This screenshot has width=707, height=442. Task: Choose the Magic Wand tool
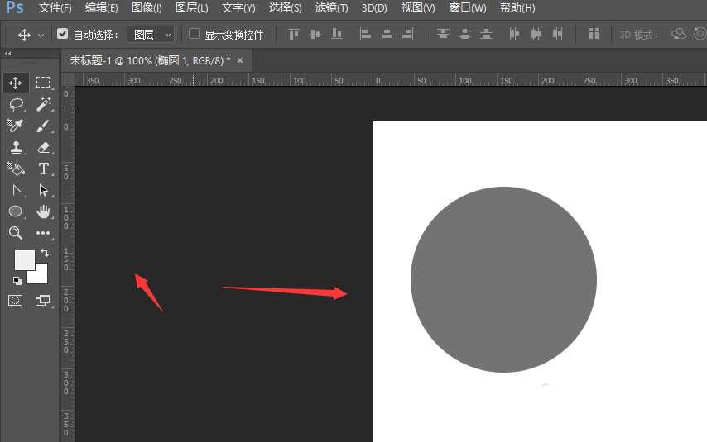pyautogui.click(x=43, y=104)
